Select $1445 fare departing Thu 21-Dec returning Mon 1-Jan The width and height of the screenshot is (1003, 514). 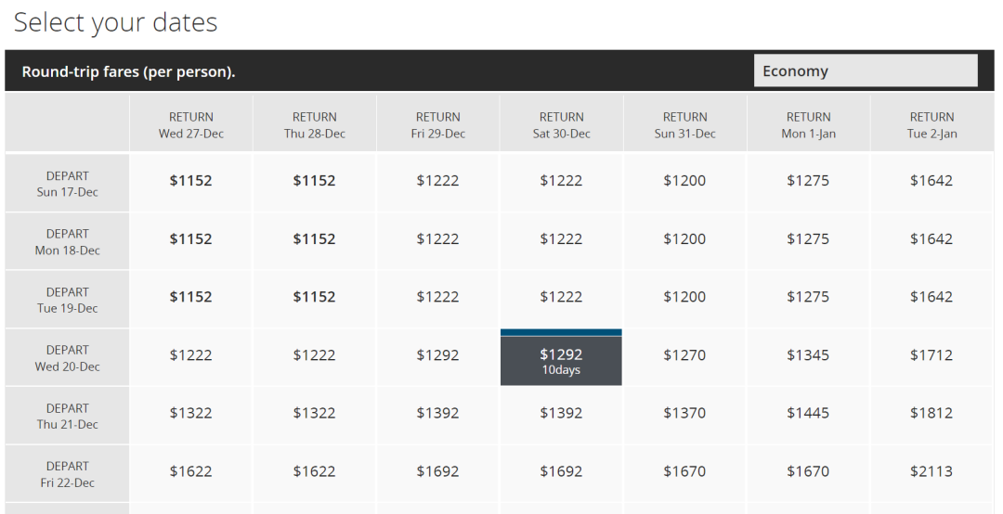click(x=808, y=413)
